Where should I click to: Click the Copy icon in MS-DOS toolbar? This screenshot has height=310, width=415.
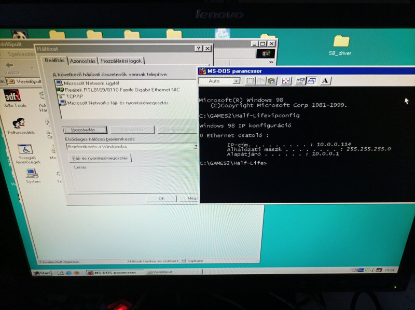click(261, 81)
